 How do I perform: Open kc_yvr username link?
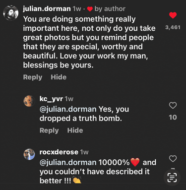tap(51, 99)
